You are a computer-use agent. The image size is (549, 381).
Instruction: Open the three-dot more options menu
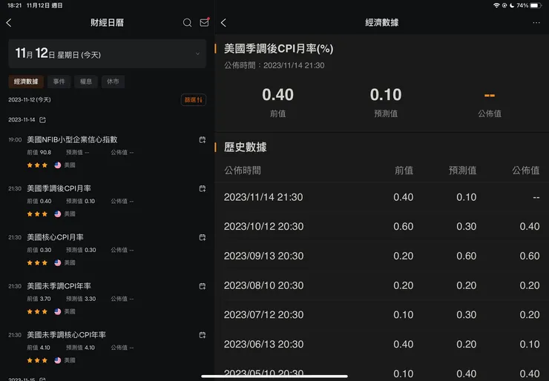pyautogui.click(x=536, y=23)
